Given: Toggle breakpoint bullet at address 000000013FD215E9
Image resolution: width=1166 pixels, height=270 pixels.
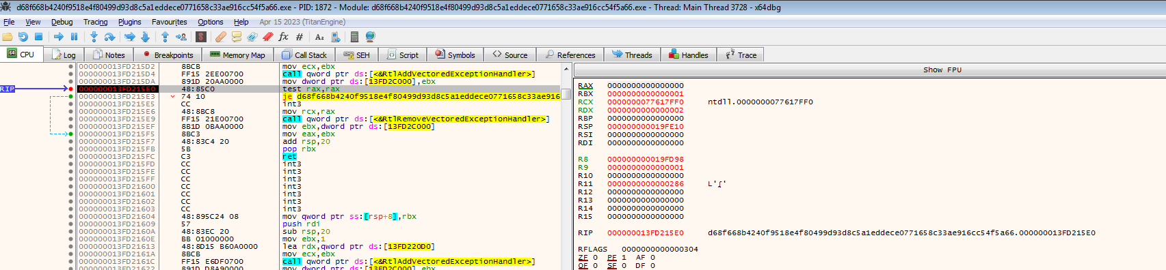Looking at the screenshot, I should point(70,119).
